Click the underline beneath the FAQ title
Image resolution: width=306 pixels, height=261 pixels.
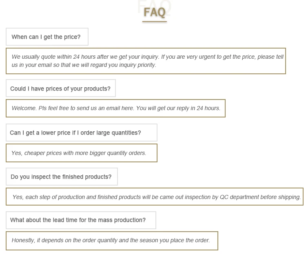(155, 22)
